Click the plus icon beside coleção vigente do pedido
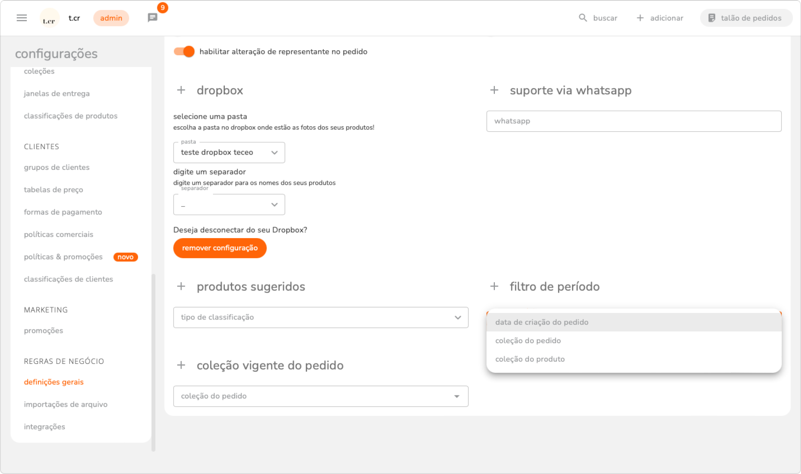 coord(181,365)
